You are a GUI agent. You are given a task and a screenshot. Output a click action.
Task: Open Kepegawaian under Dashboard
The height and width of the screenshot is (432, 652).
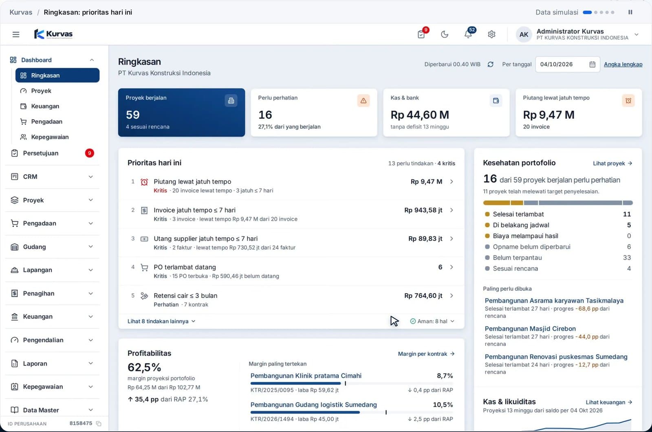pos(57,137)
